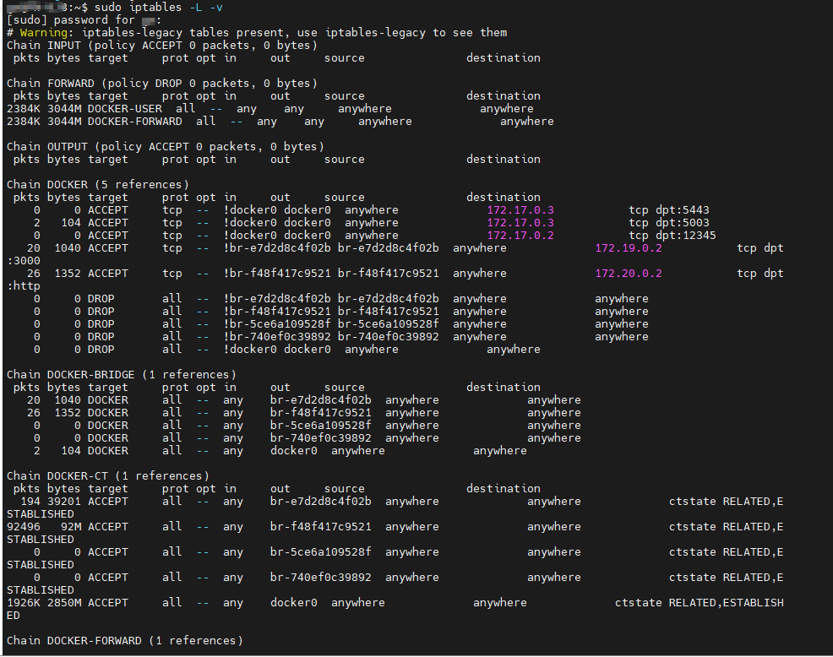Click the br-740ef0c39892 entry in DOCKER-BRIDGE chain

321,438
